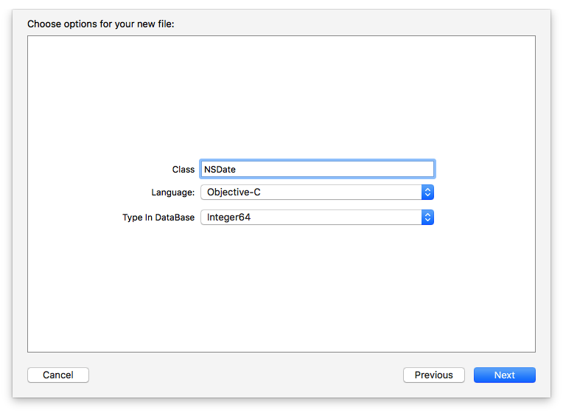This screenshot has height=413, width=563.
Task: Open the Language dropdown menu
Action: pos(317,192)
